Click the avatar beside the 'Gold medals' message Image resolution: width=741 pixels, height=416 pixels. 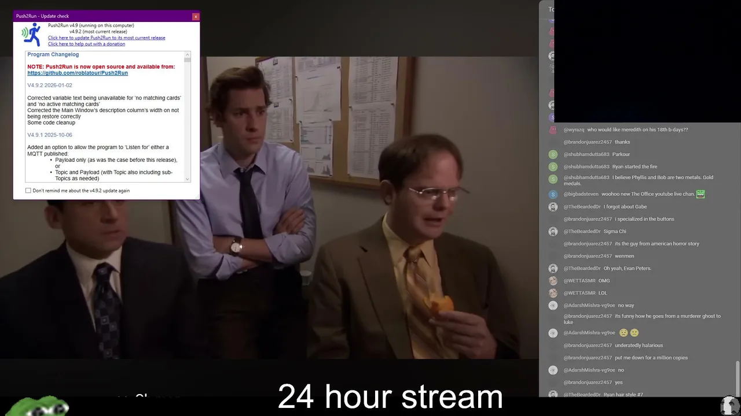click(x=553, y=179)
